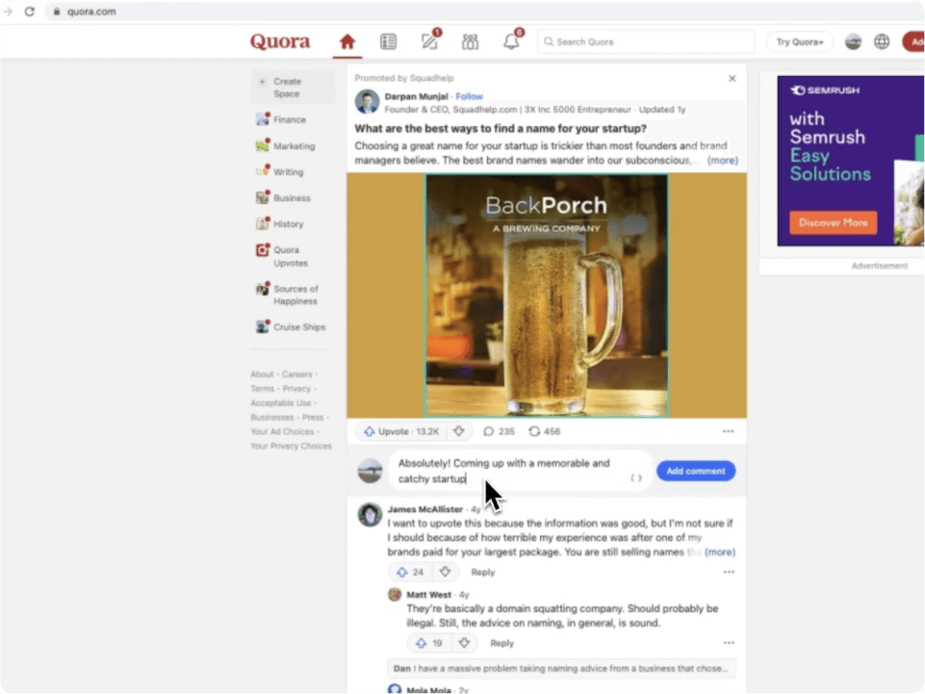Select Marketing space in sidebar
925x694 pixels.
tap(294, 146)
